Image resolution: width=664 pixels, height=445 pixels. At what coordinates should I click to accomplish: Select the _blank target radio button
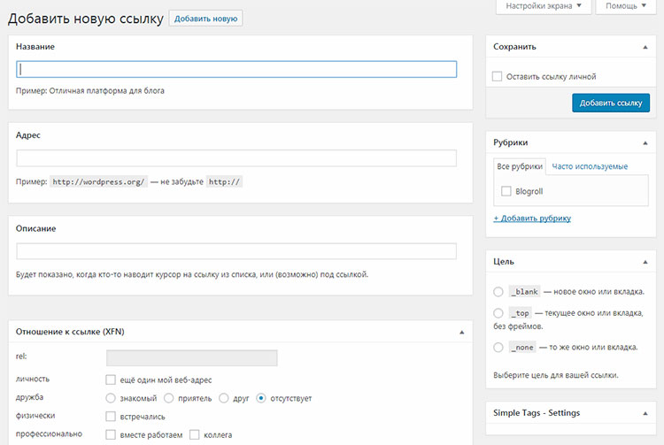tap(498, 292)
